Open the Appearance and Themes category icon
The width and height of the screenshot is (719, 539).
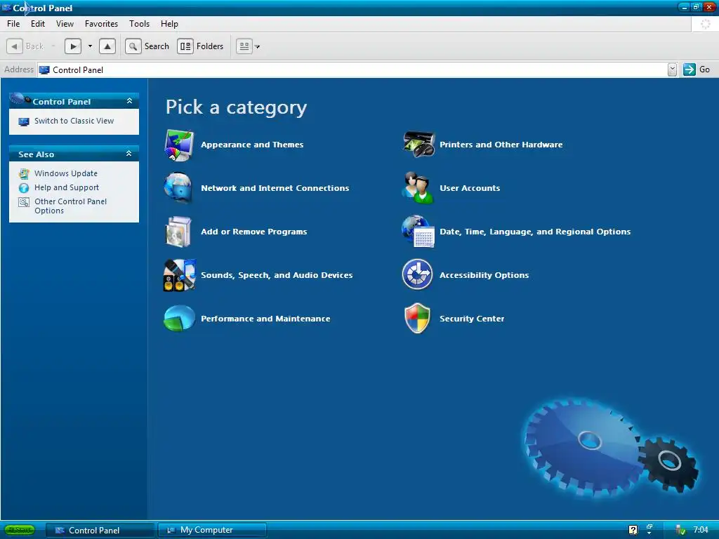coord(179,145)
